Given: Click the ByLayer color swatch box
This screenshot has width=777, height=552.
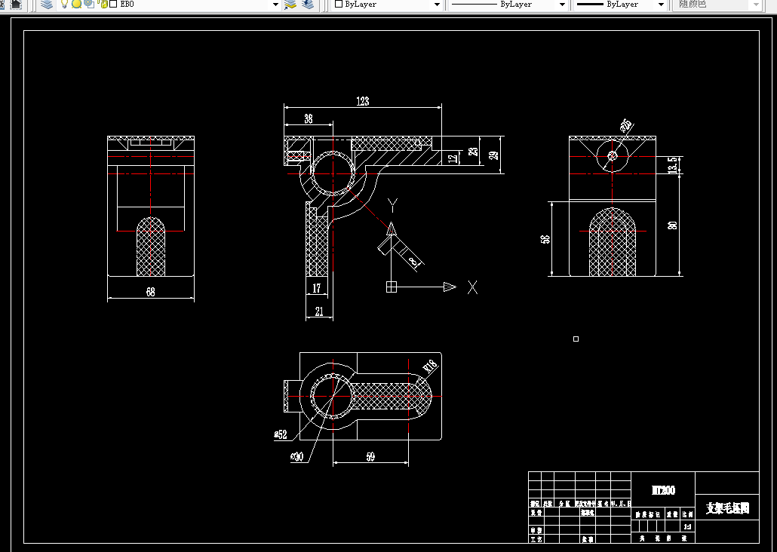Looking at the screenshot, I should [339, 4].
